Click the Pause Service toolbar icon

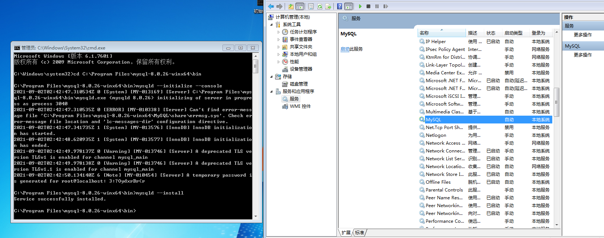pyautogui.click(x=377, y=6)
